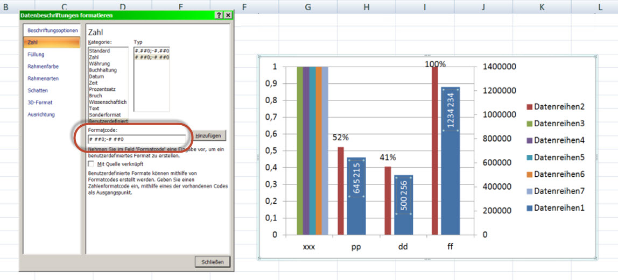The height and width of the screenshot is (280, 618).
Task: Select column header G in the spreadsheet
Action: [x=308, y=6]
